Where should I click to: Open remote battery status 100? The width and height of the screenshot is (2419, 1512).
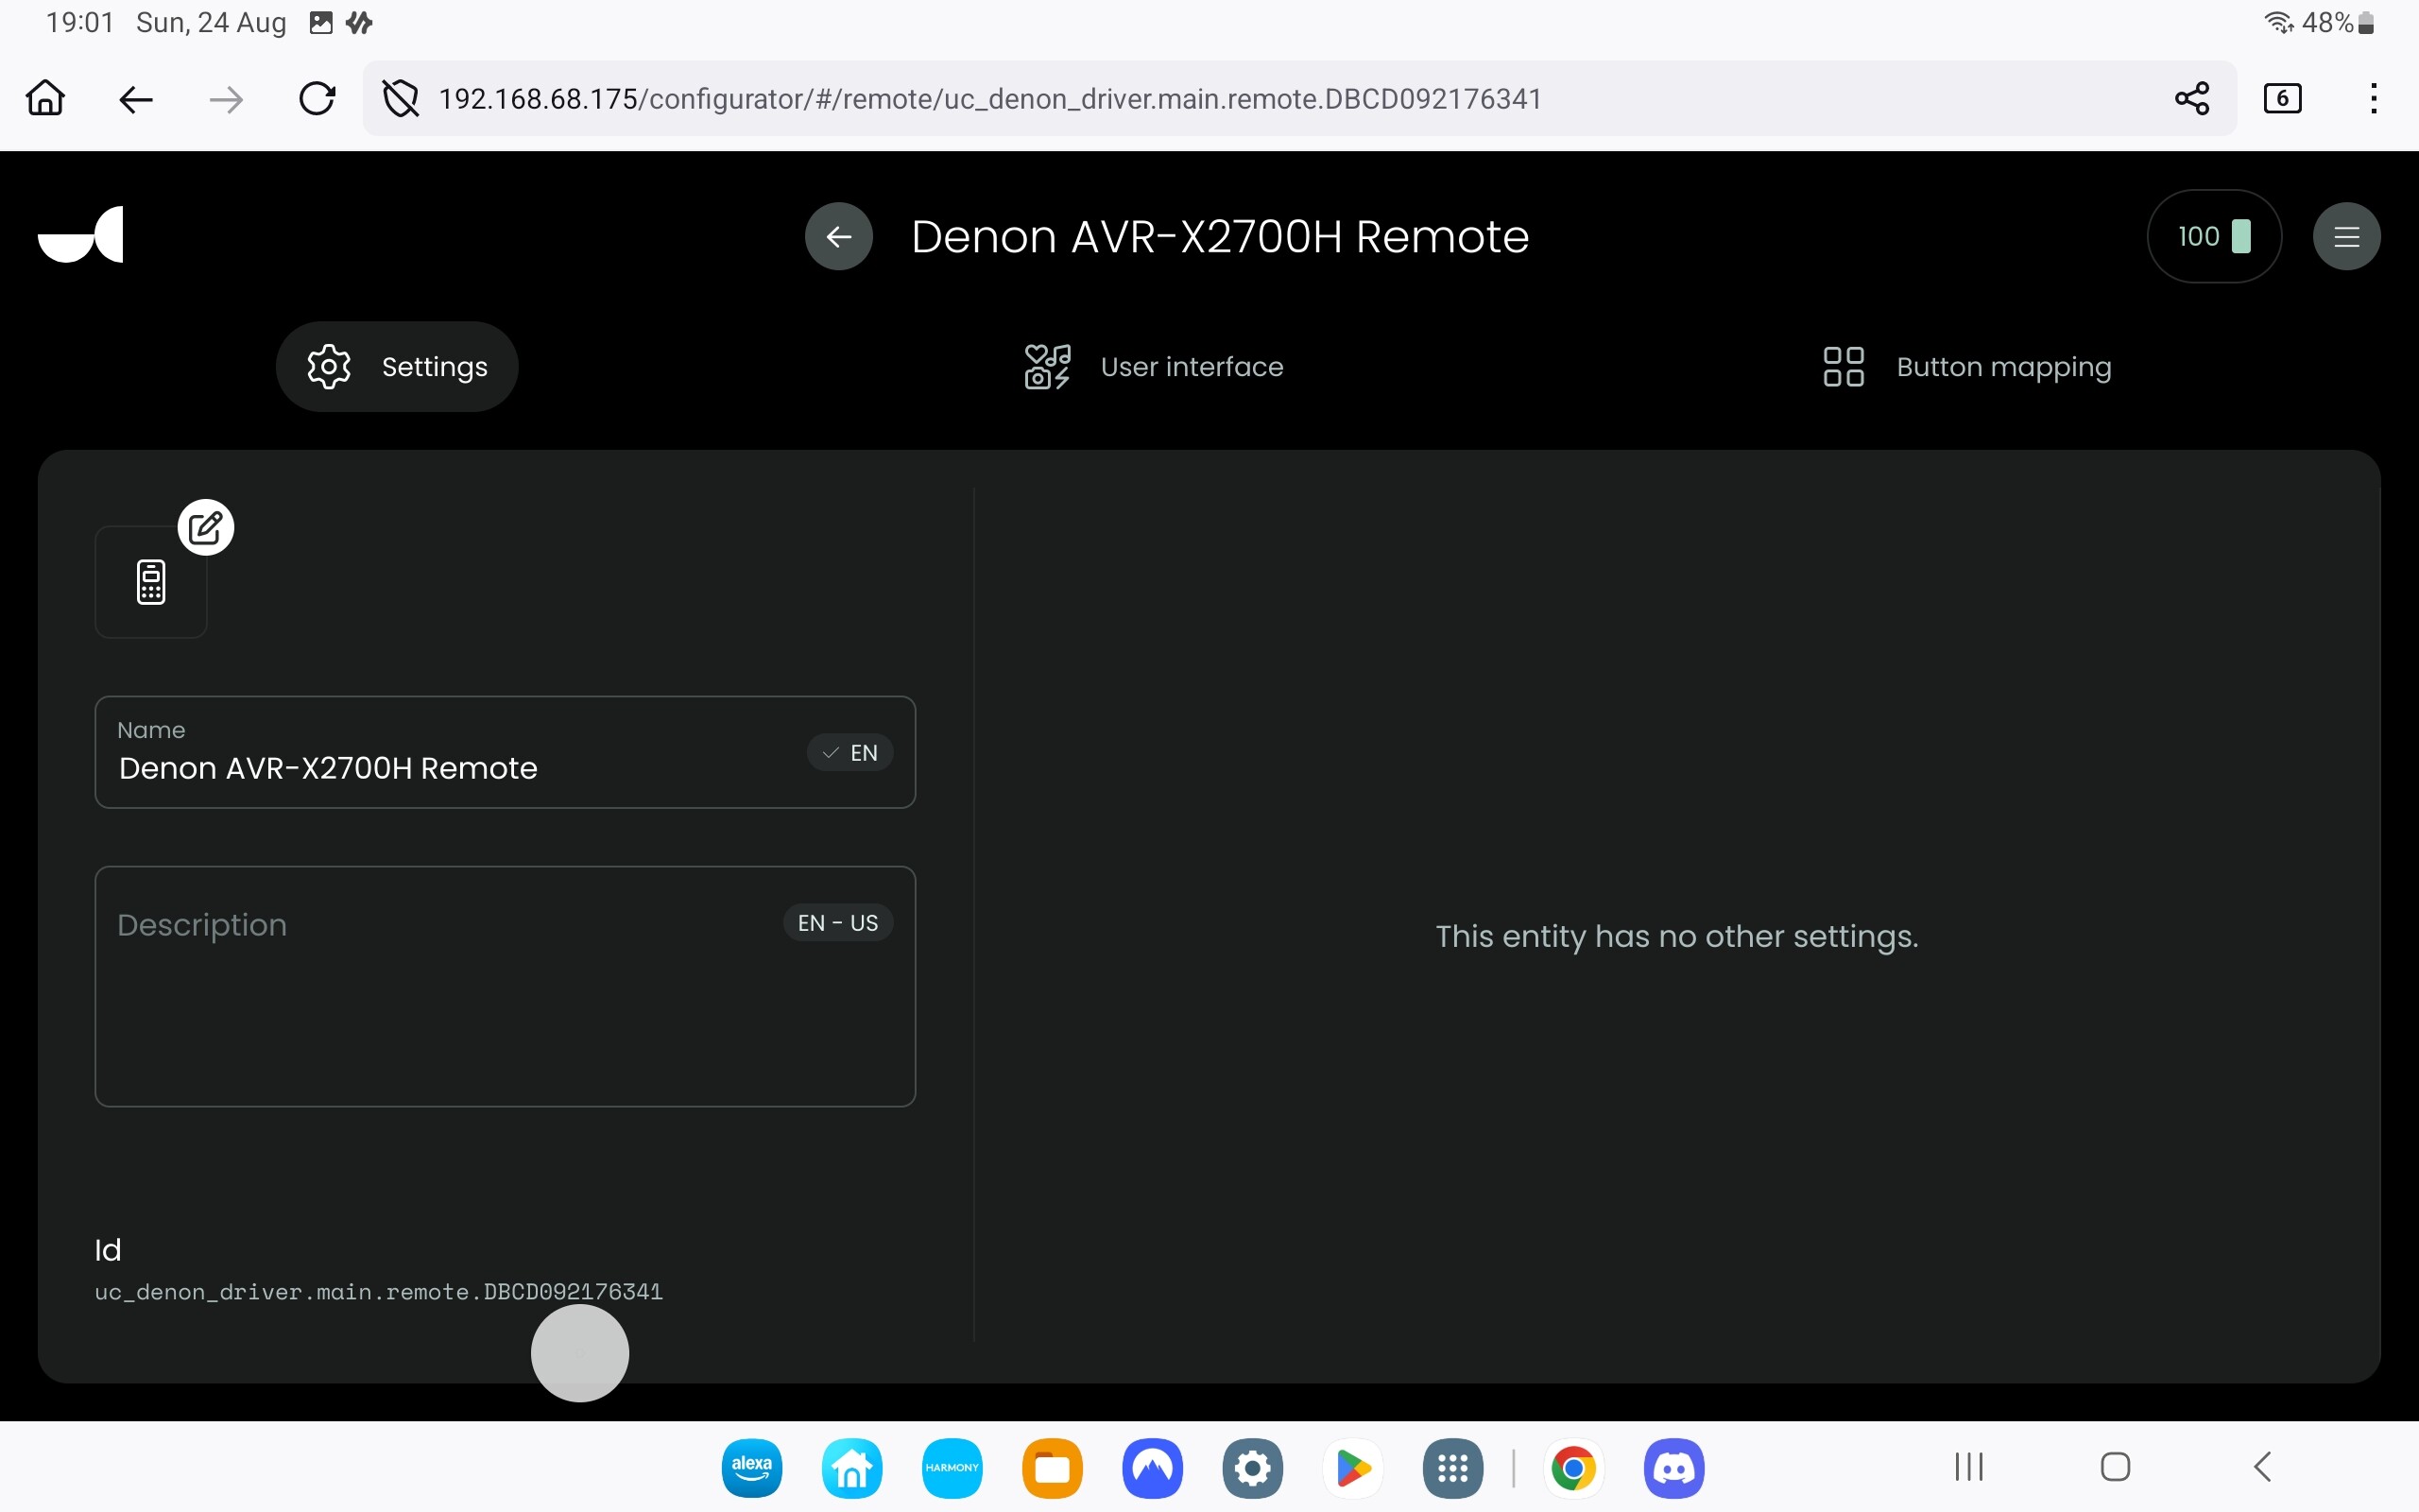[x=2214, y=236]
